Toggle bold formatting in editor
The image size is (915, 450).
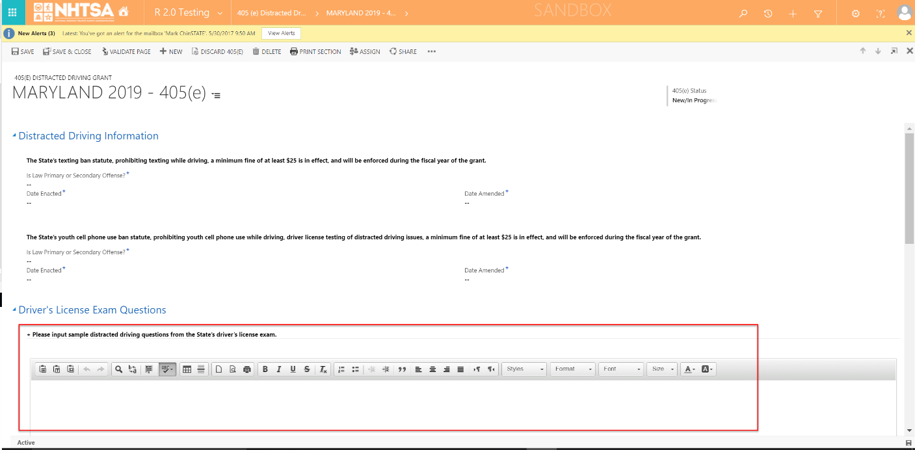(x=265, y=369)
